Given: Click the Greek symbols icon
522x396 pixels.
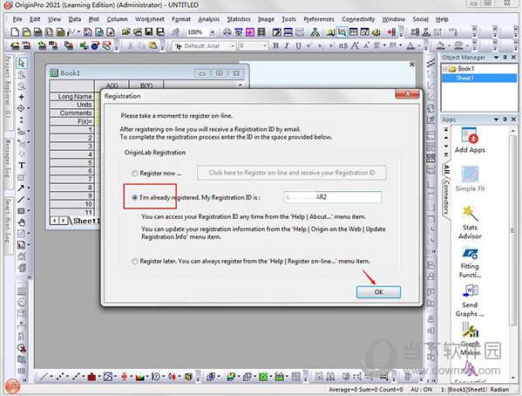Looking at the screenshot, I should tap(343, 45).
